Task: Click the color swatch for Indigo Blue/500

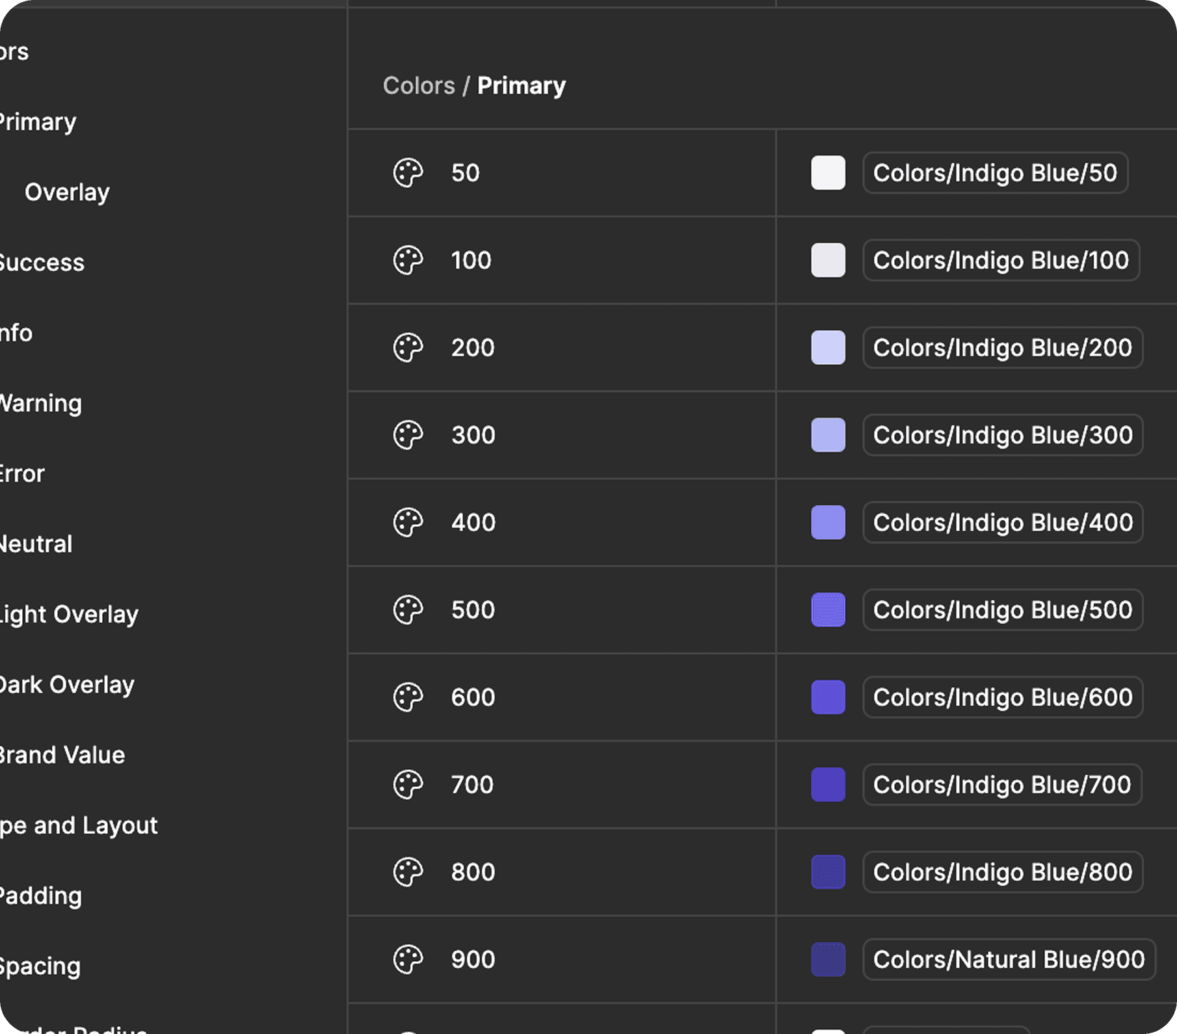Action: 828,610
